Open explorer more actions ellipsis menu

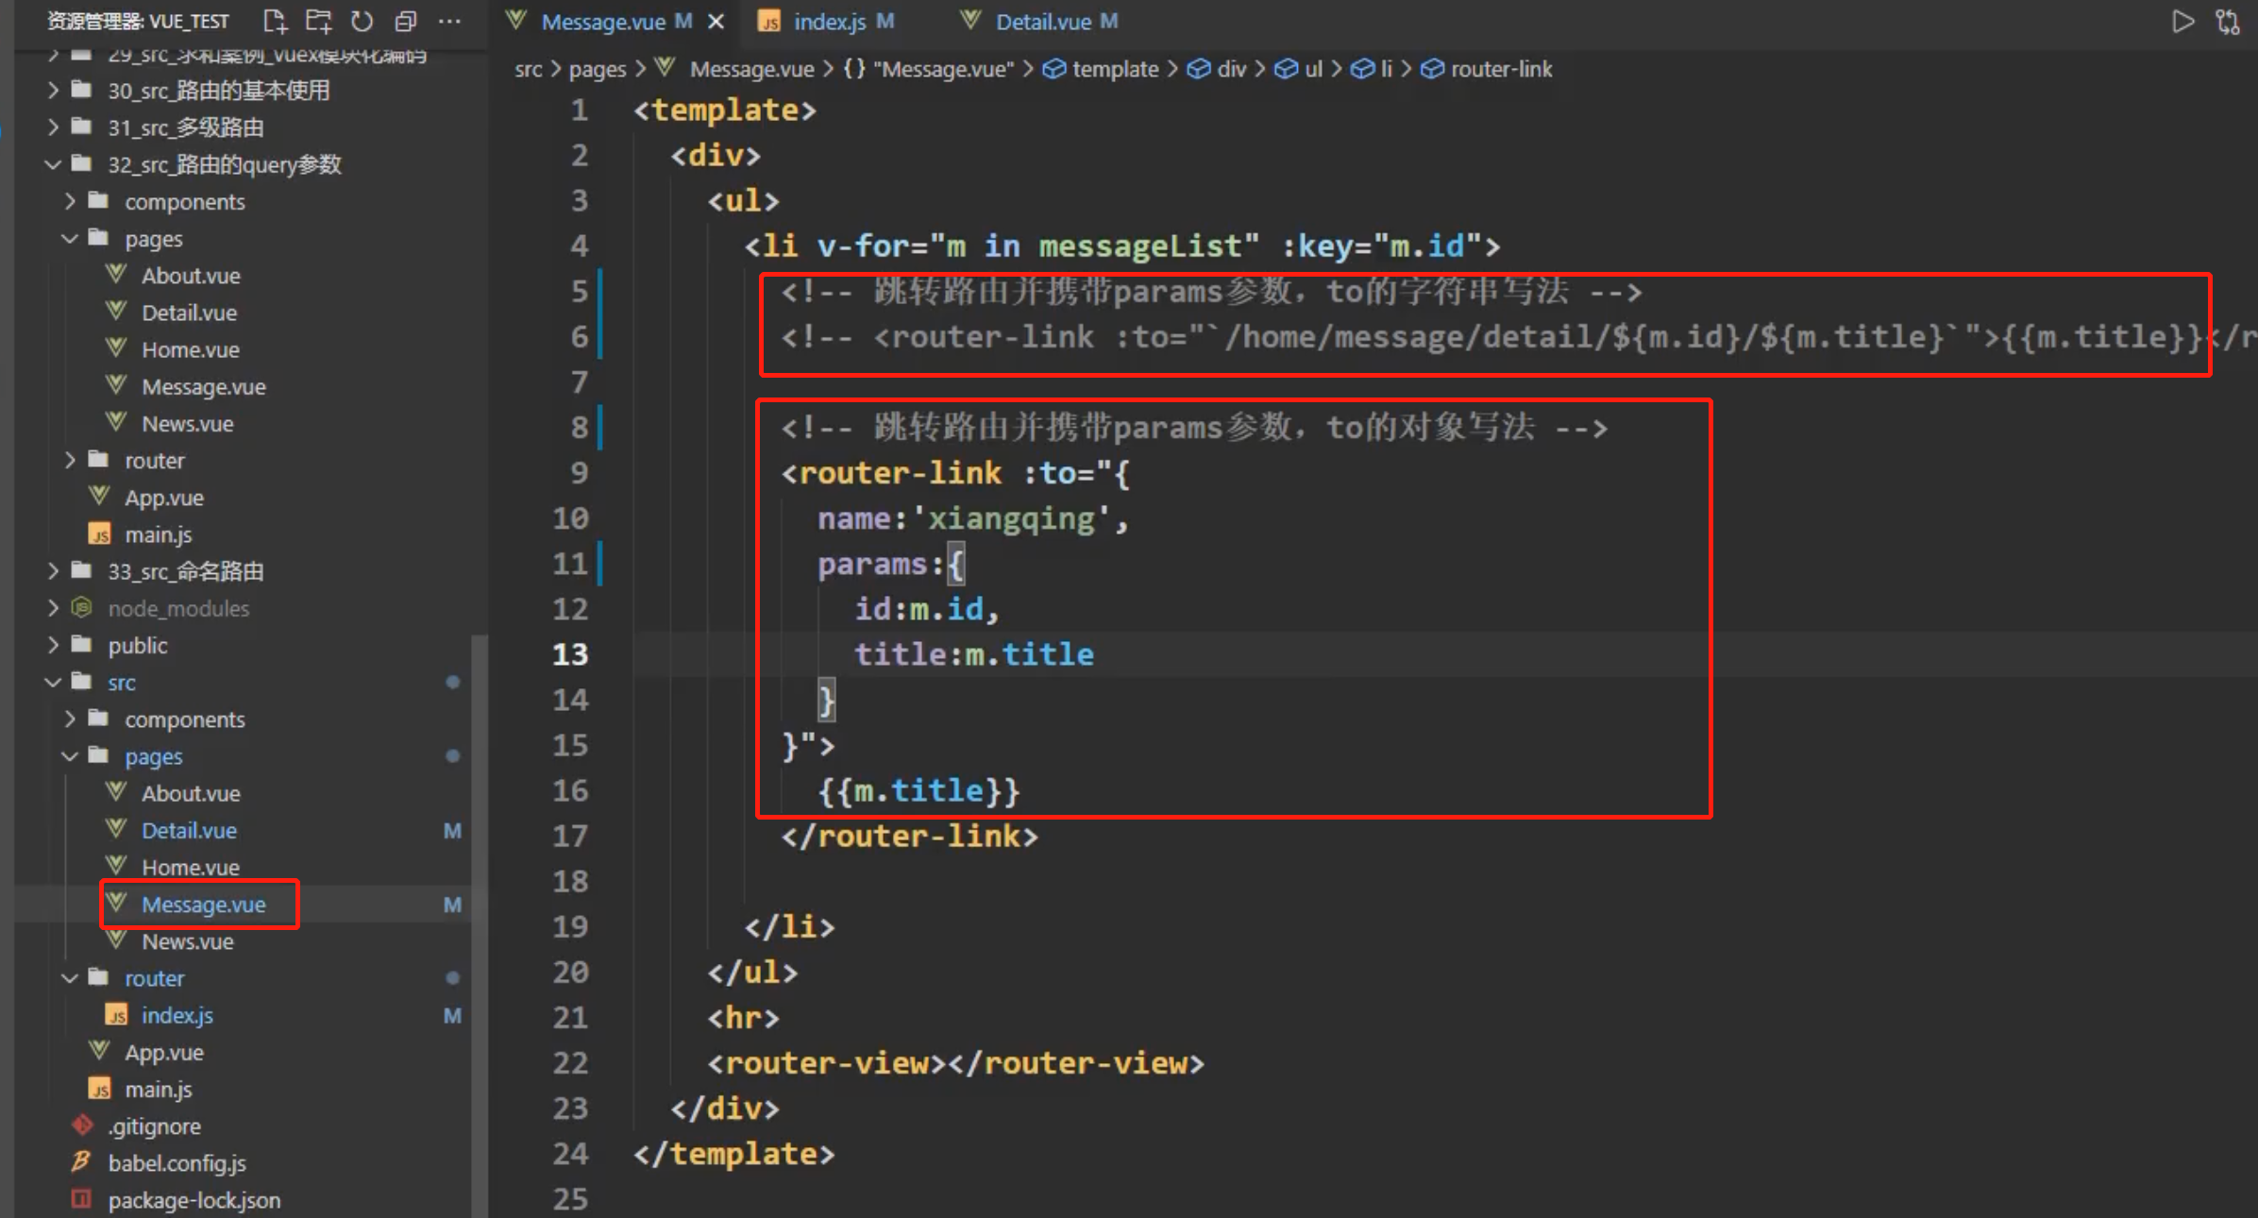tap(450, 21)
